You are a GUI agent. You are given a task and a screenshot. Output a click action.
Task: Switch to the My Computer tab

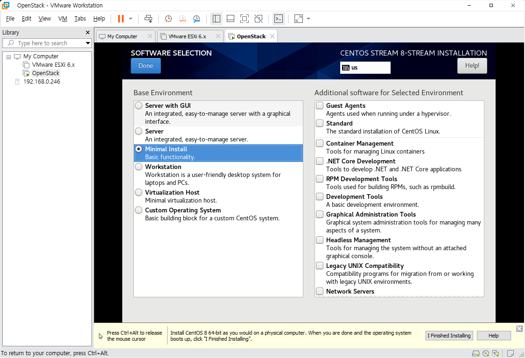[122, 36]
